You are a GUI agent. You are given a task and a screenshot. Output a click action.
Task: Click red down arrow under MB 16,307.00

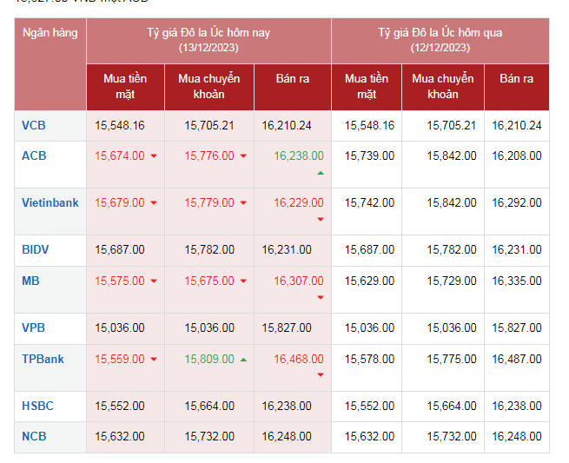pyautogui.click(x=320, y=298)
